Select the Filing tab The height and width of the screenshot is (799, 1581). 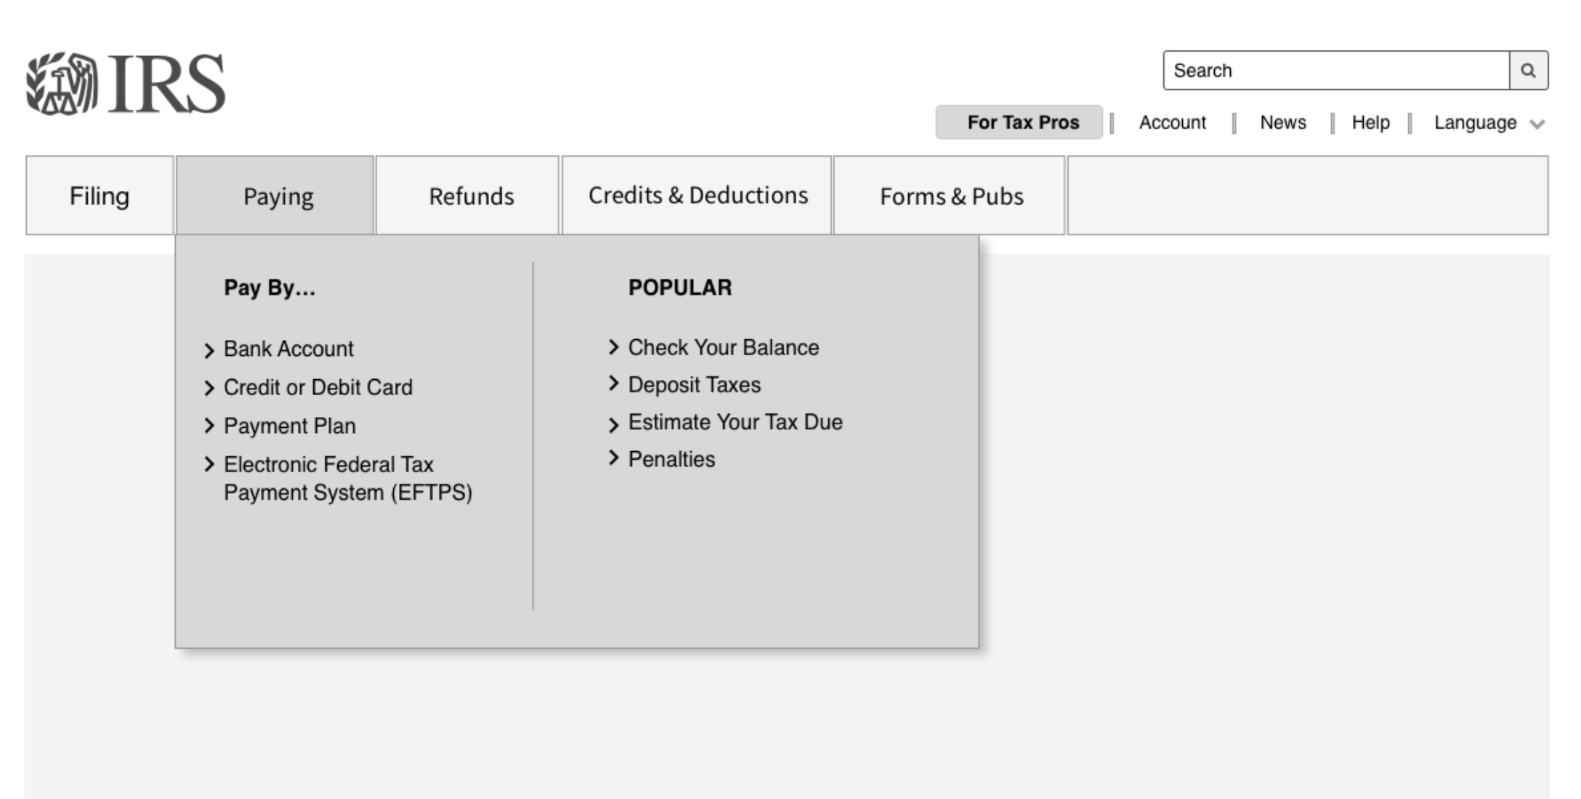(x=99, y=195)
